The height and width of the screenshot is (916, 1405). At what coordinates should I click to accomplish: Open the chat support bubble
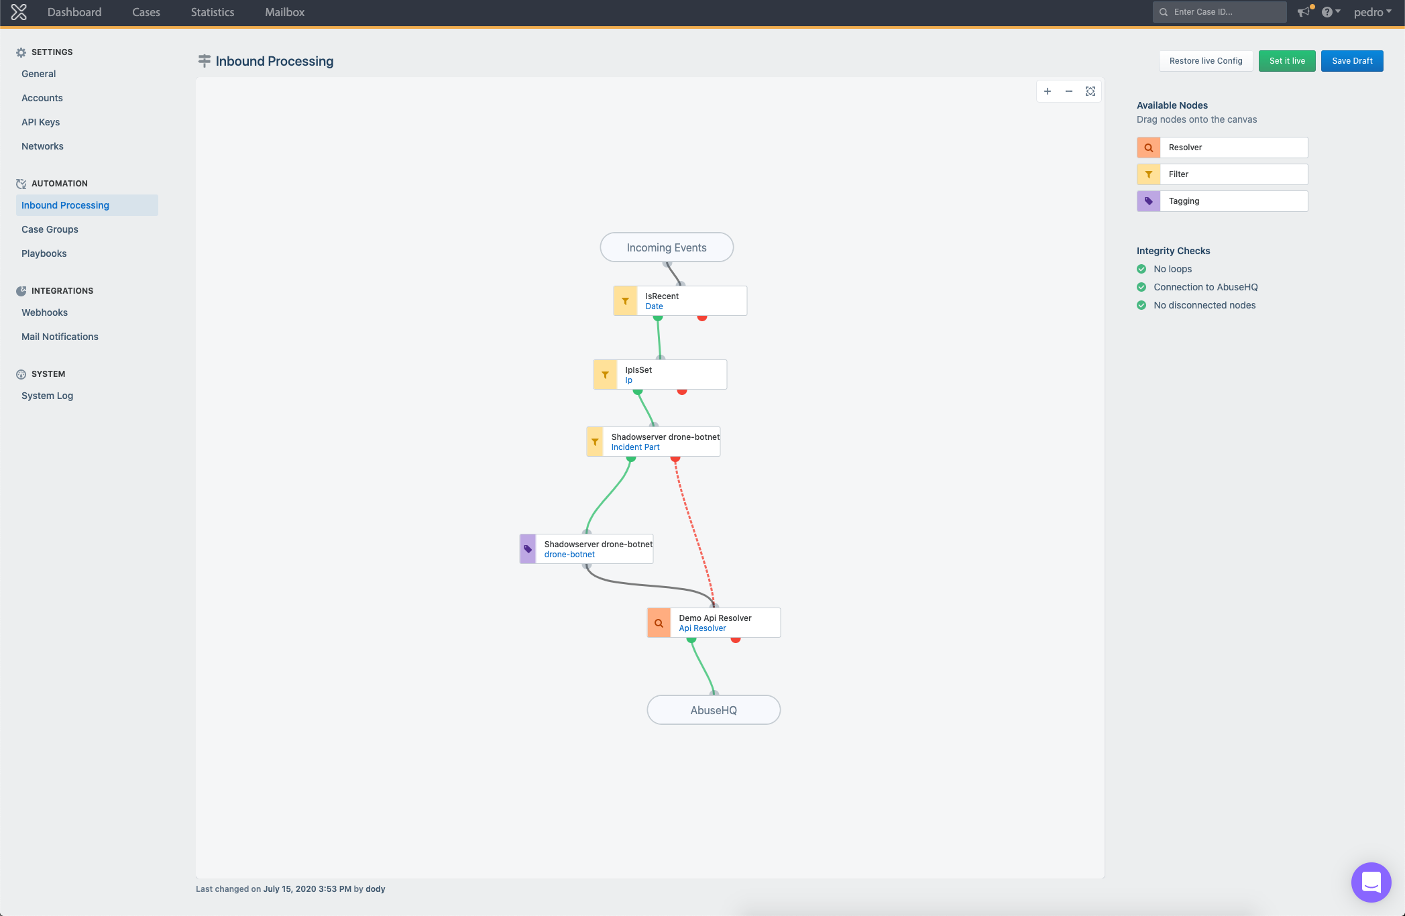coord(1371,882)
